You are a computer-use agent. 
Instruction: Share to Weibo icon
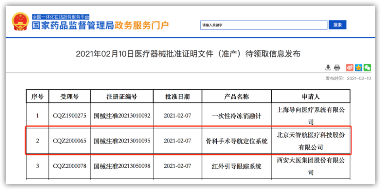pos(350,68)
